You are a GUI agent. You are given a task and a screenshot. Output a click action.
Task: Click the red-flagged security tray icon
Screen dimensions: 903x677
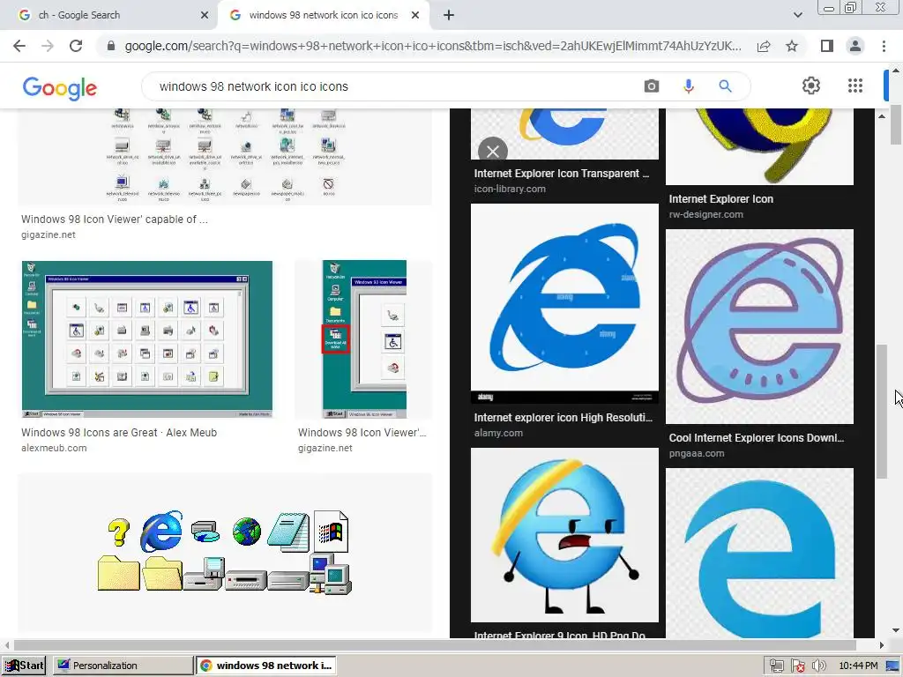tap(797, 666)
